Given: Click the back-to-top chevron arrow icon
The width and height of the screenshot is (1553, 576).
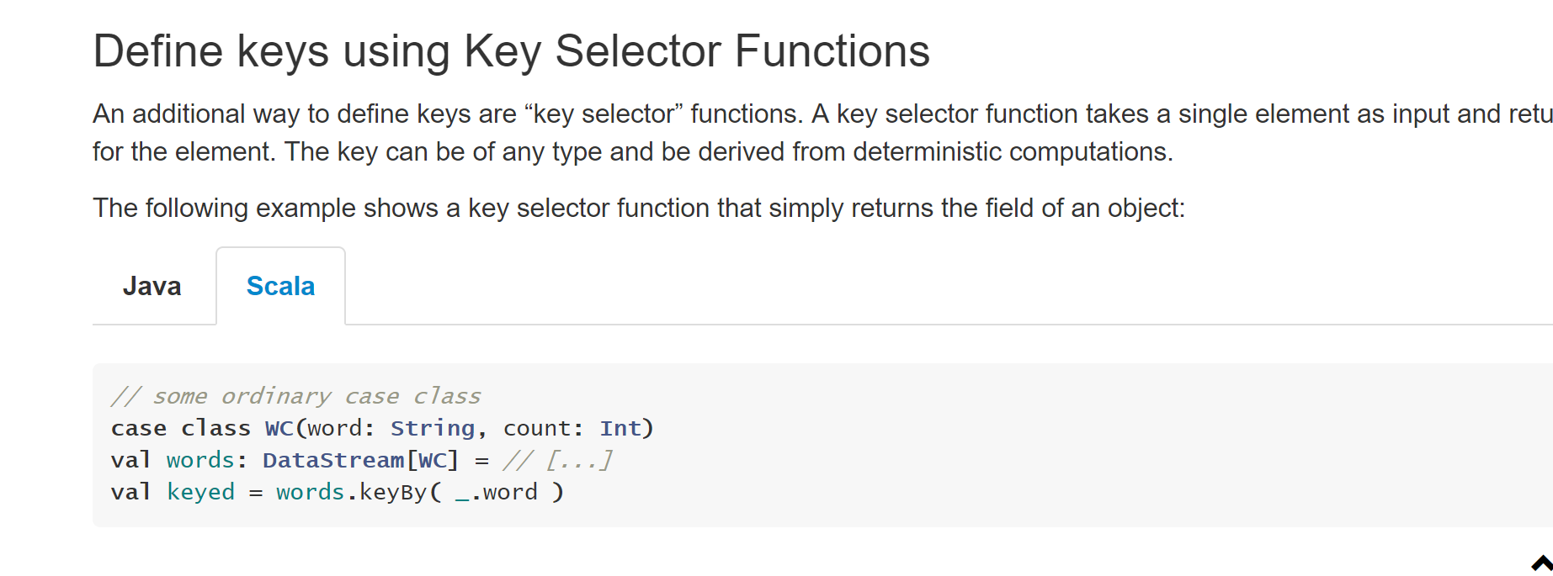Looking at the screenshot, I should point(1542,563).
